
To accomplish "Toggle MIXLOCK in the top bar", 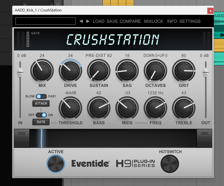I will [x=153, y=21].
